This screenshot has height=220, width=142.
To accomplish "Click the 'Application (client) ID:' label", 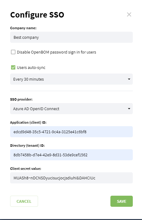I will pos(28,122).
